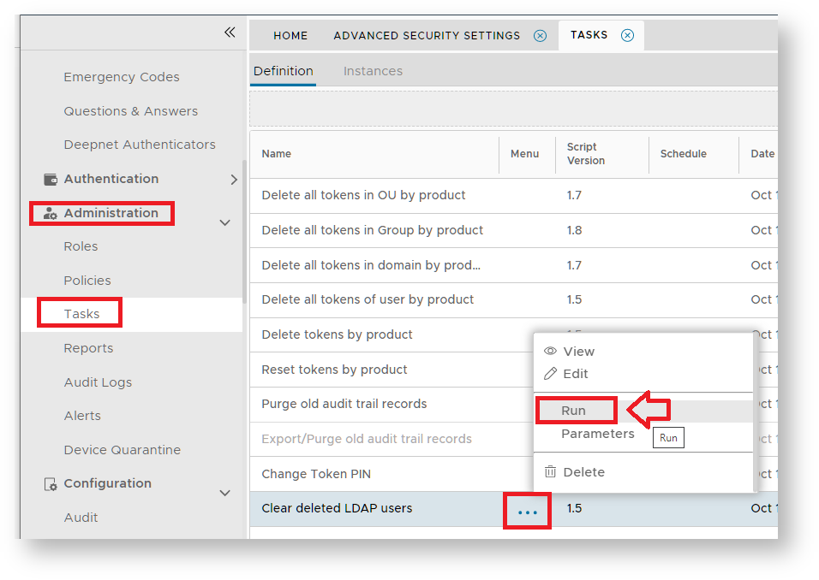Click the eye View icon in context menu
Screen dimensions: 819x580
pyautogui.click(x=550, y=352)
